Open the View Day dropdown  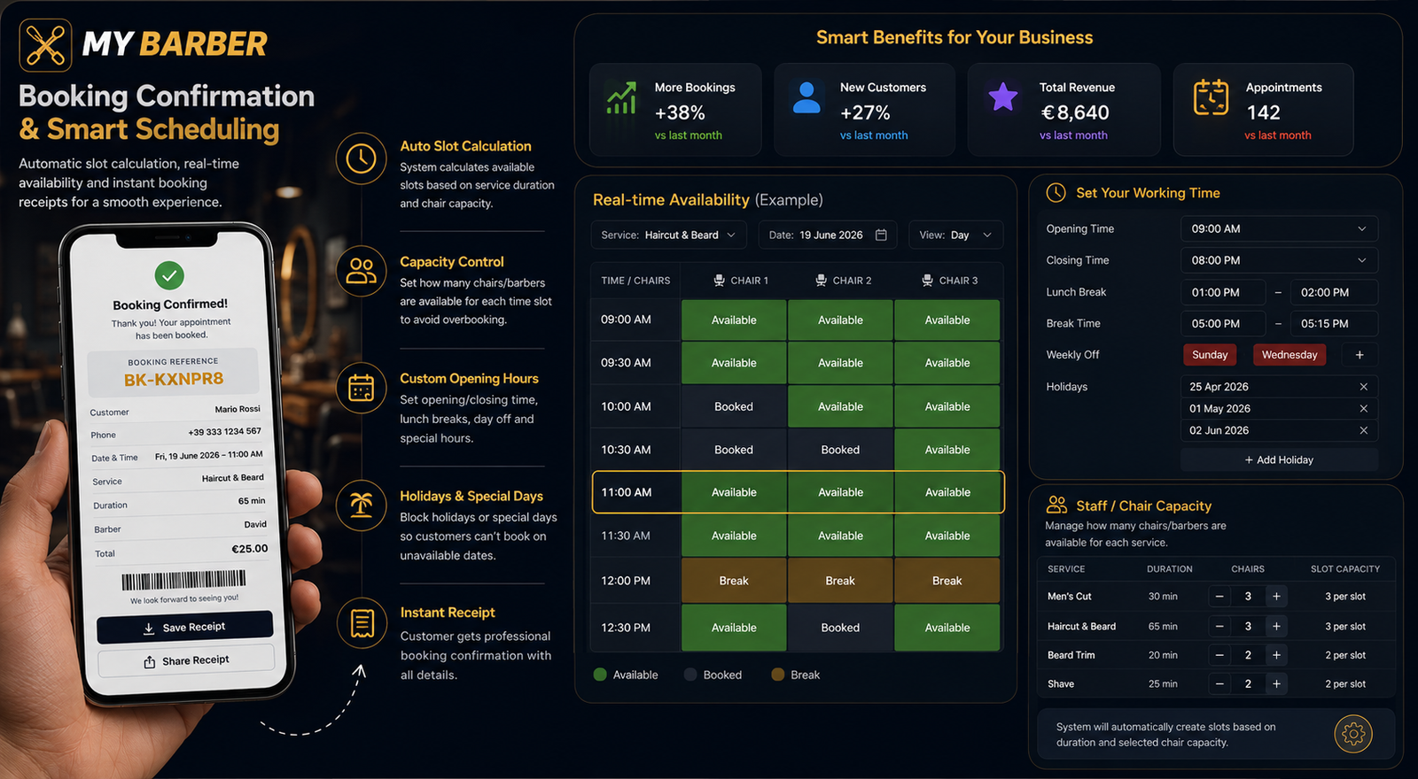(x=956, y=235)
